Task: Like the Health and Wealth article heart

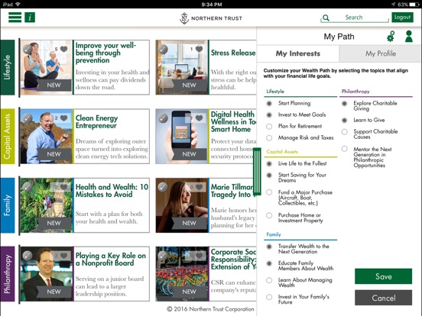Action: (x=63, y=187)
